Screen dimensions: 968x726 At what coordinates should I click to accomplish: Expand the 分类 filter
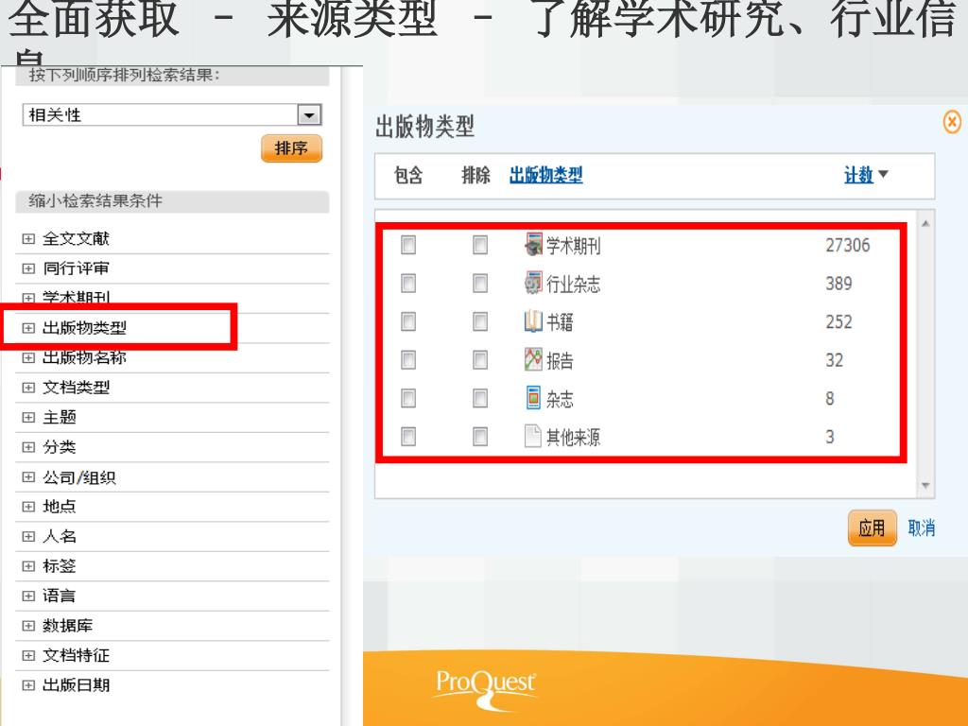[28, 447]
